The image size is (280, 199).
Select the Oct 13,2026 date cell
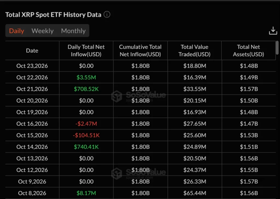[x=32, y=159]
